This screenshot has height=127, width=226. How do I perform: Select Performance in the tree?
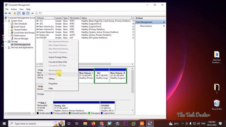point(20,36)
